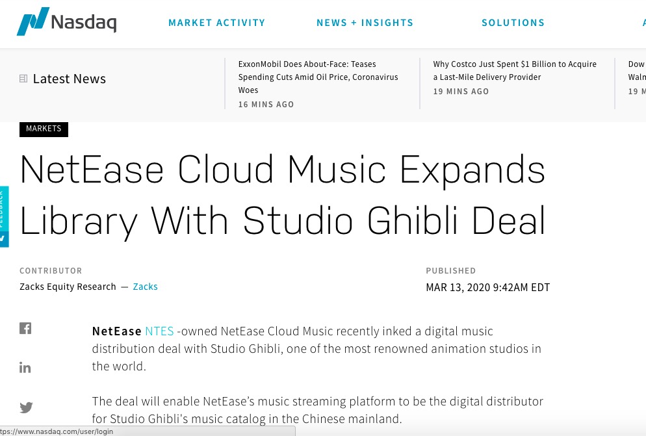The width and height of the screenshot is (646, 436).
Task: Open the News + Insights menu
Action: pos(365,23)
